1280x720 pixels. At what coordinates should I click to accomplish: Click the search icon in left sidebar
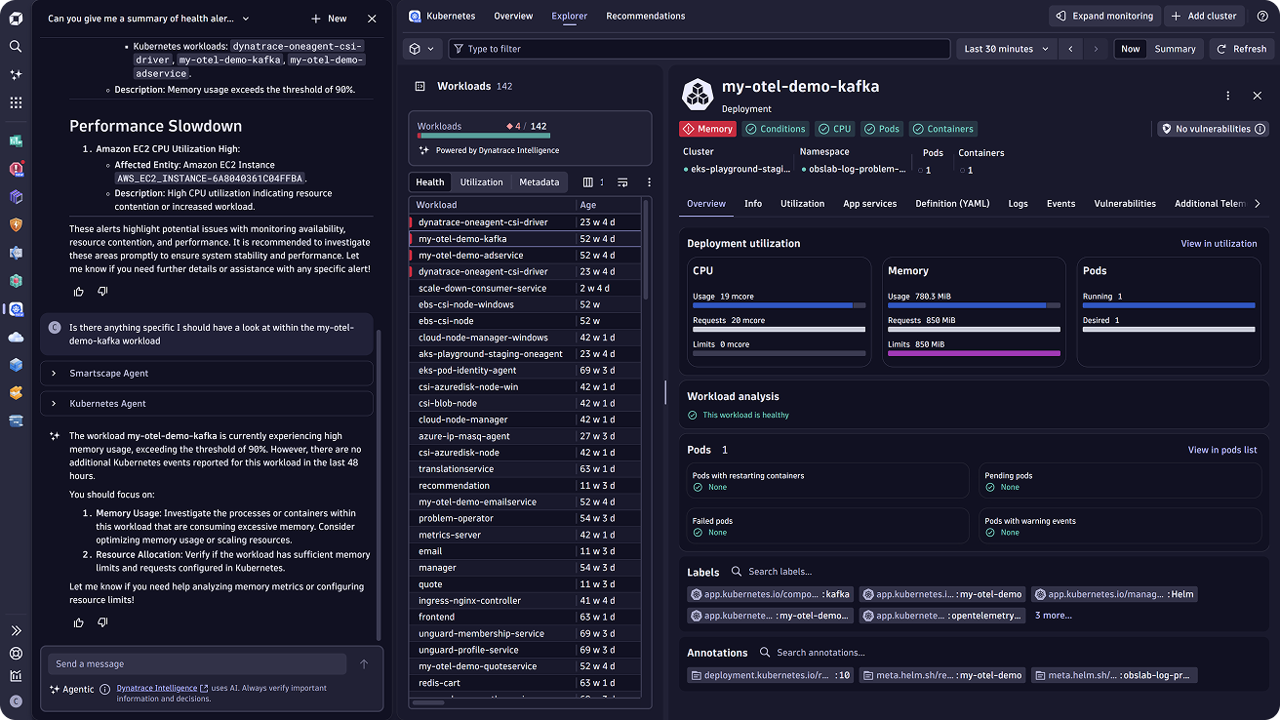point(16,46)
